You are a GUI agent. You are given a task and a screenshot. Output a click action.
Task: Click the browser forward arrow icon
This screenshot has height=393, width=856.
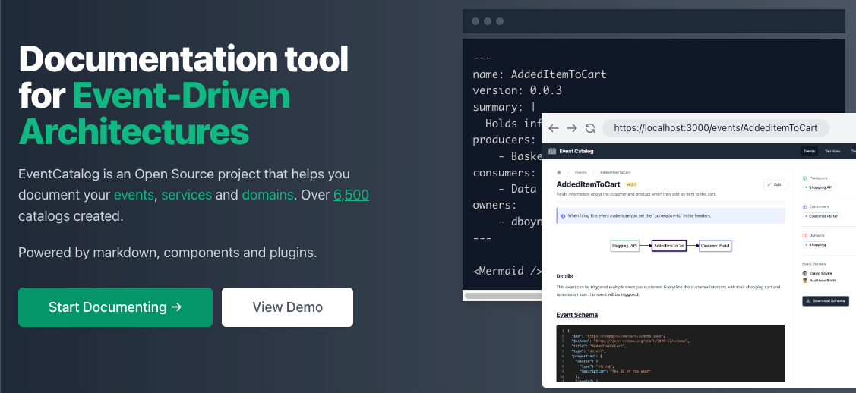pos(572,128)
